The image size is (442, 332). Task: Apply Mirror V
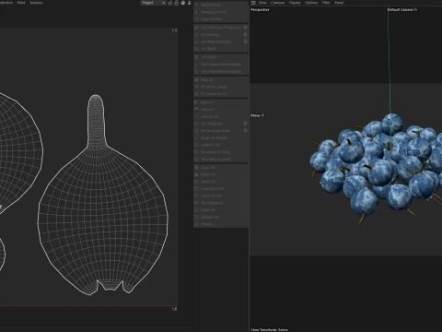(x=221, y=109)
